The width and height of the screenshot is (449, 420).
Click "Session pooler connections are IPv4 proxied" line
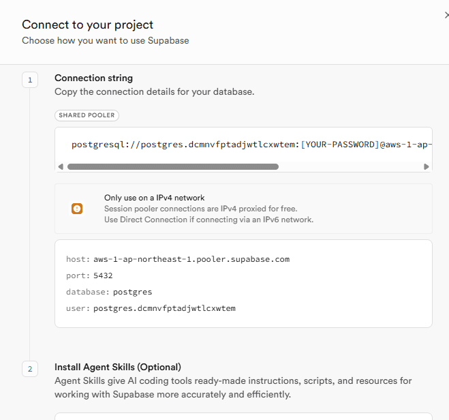coord(201,209)
